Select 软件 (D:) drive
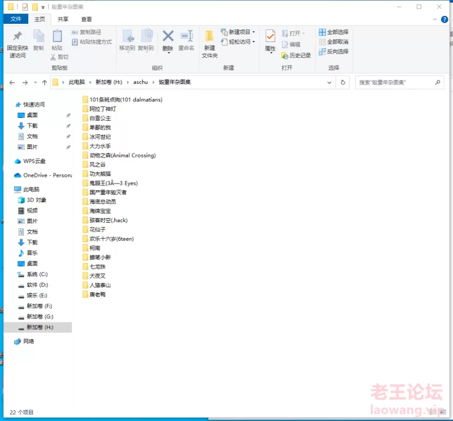The width and height of the screenshot is (453, 421). pos(33,285)
